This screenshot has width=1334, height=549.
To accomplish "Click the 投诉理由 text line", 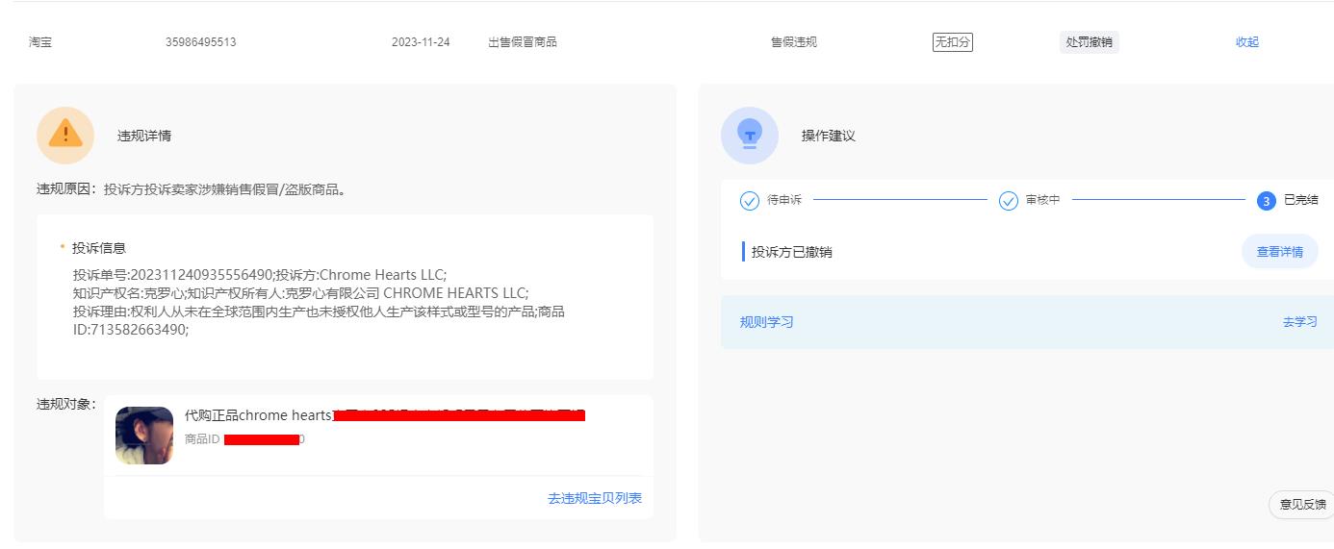I will coord(319,312).
